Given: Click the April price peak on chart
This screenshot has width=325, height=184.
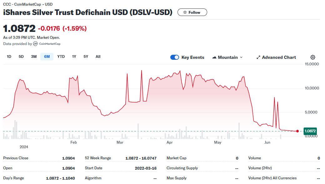Looking at the screenshot, I should coord(180,71).
